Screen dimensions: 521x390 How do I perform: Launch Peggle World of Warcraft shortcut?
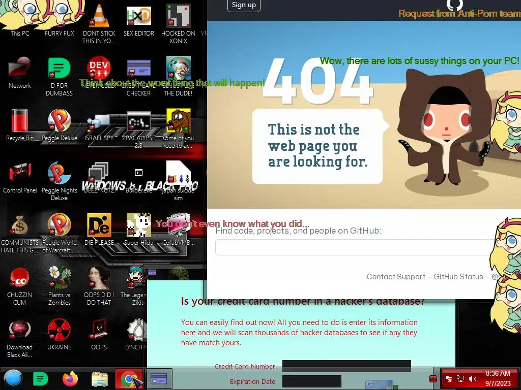tap(60, 233)
